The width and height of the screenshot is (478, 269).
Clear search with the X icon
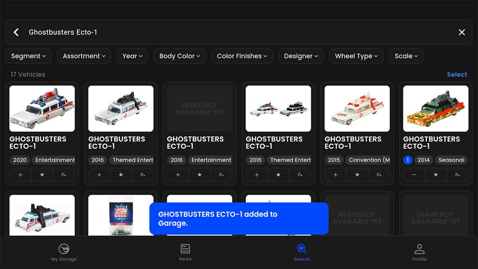click(x=462, y=32)
